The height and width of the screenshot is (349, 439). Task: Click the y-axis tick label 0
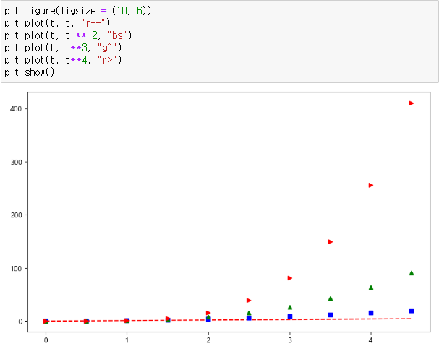point(20,322)
